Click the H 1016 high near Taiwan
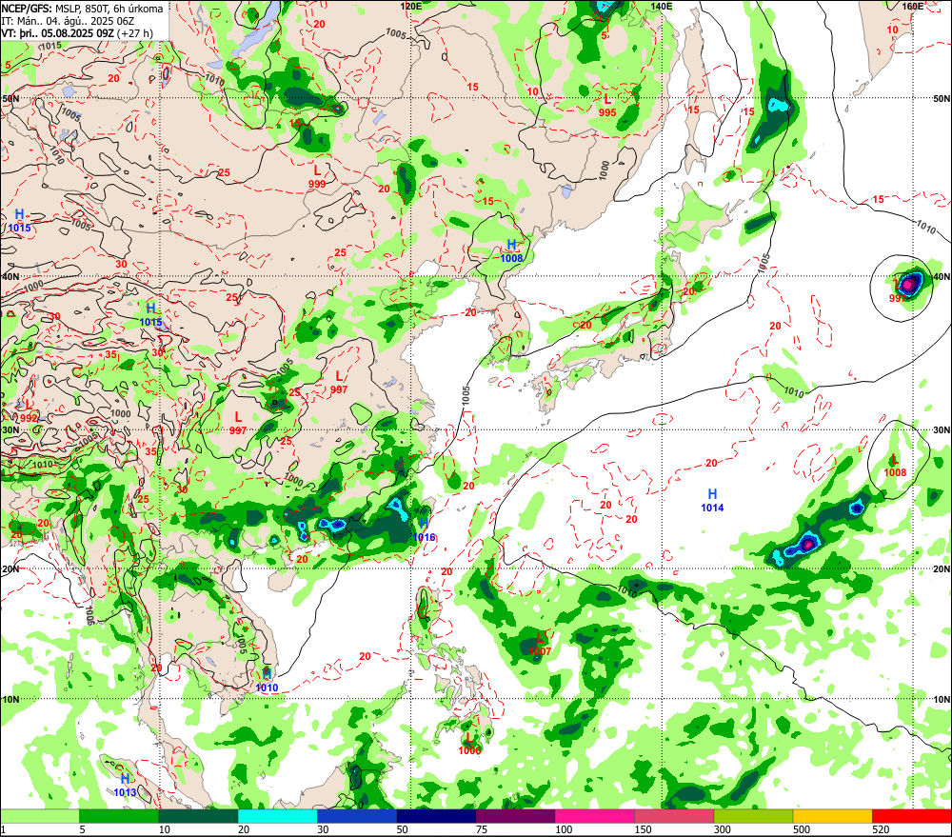 tap(424, 530)
